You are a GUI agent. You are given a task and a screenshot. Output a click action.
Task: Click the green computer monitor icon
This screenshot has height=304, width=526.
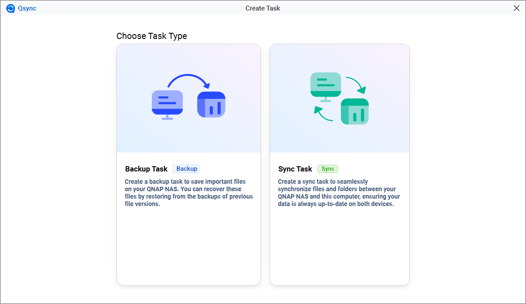click(x=326, y=85)
